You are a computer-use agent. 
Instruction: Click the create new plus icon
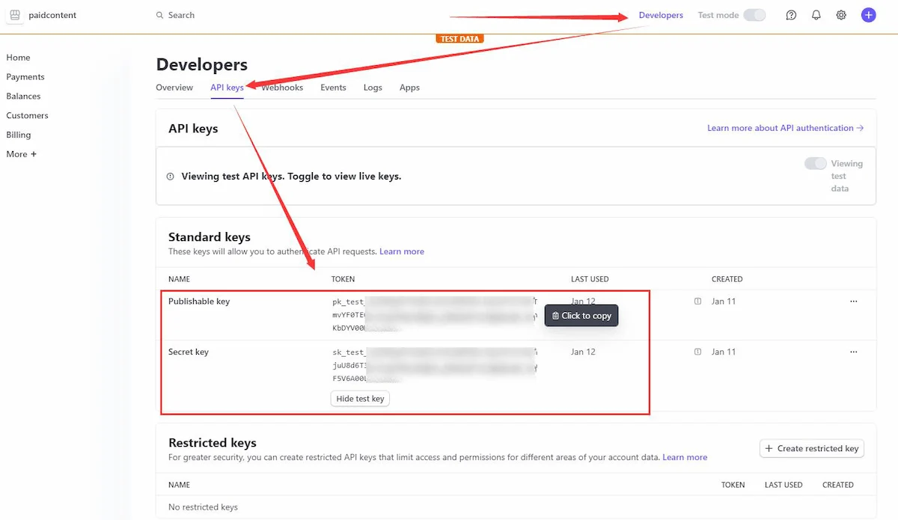(868, 15)
